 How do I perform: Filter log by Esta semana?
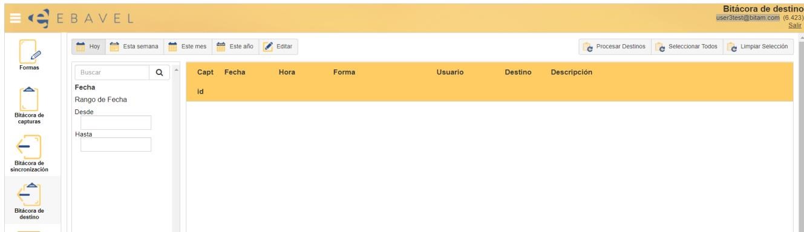pyautogui.click(x=135, y=47)
